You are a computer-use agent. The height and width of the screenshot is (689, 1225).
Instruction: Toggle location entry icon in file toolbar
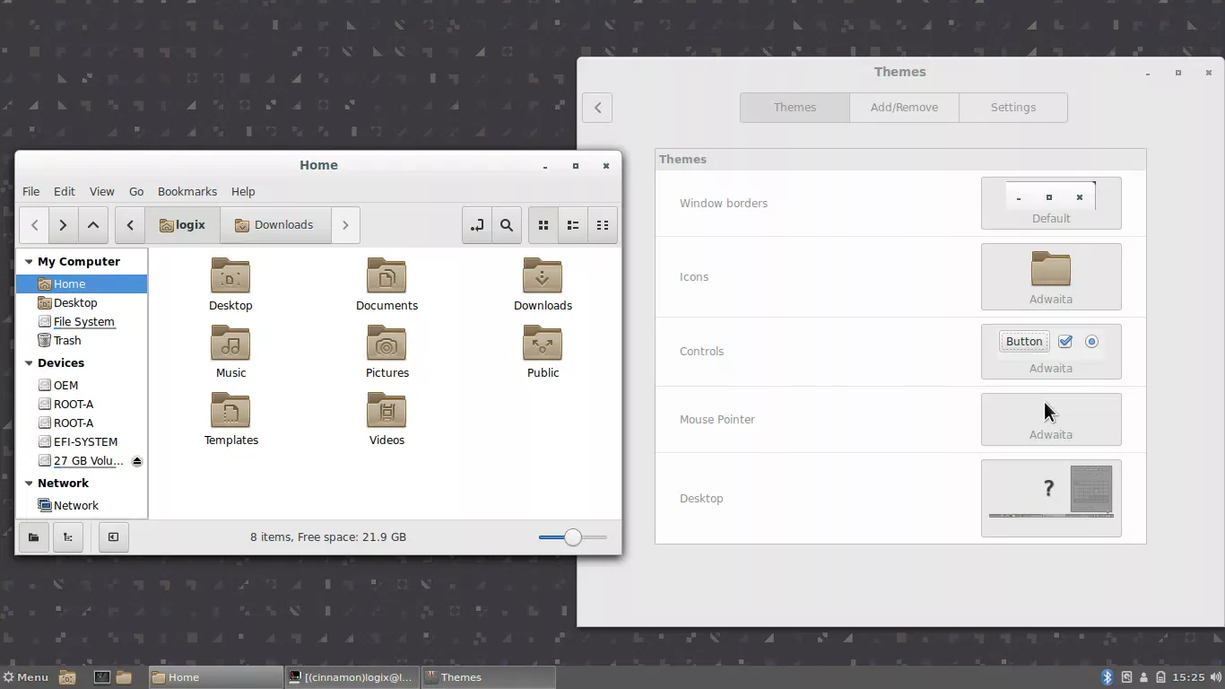tap(477, 225)
